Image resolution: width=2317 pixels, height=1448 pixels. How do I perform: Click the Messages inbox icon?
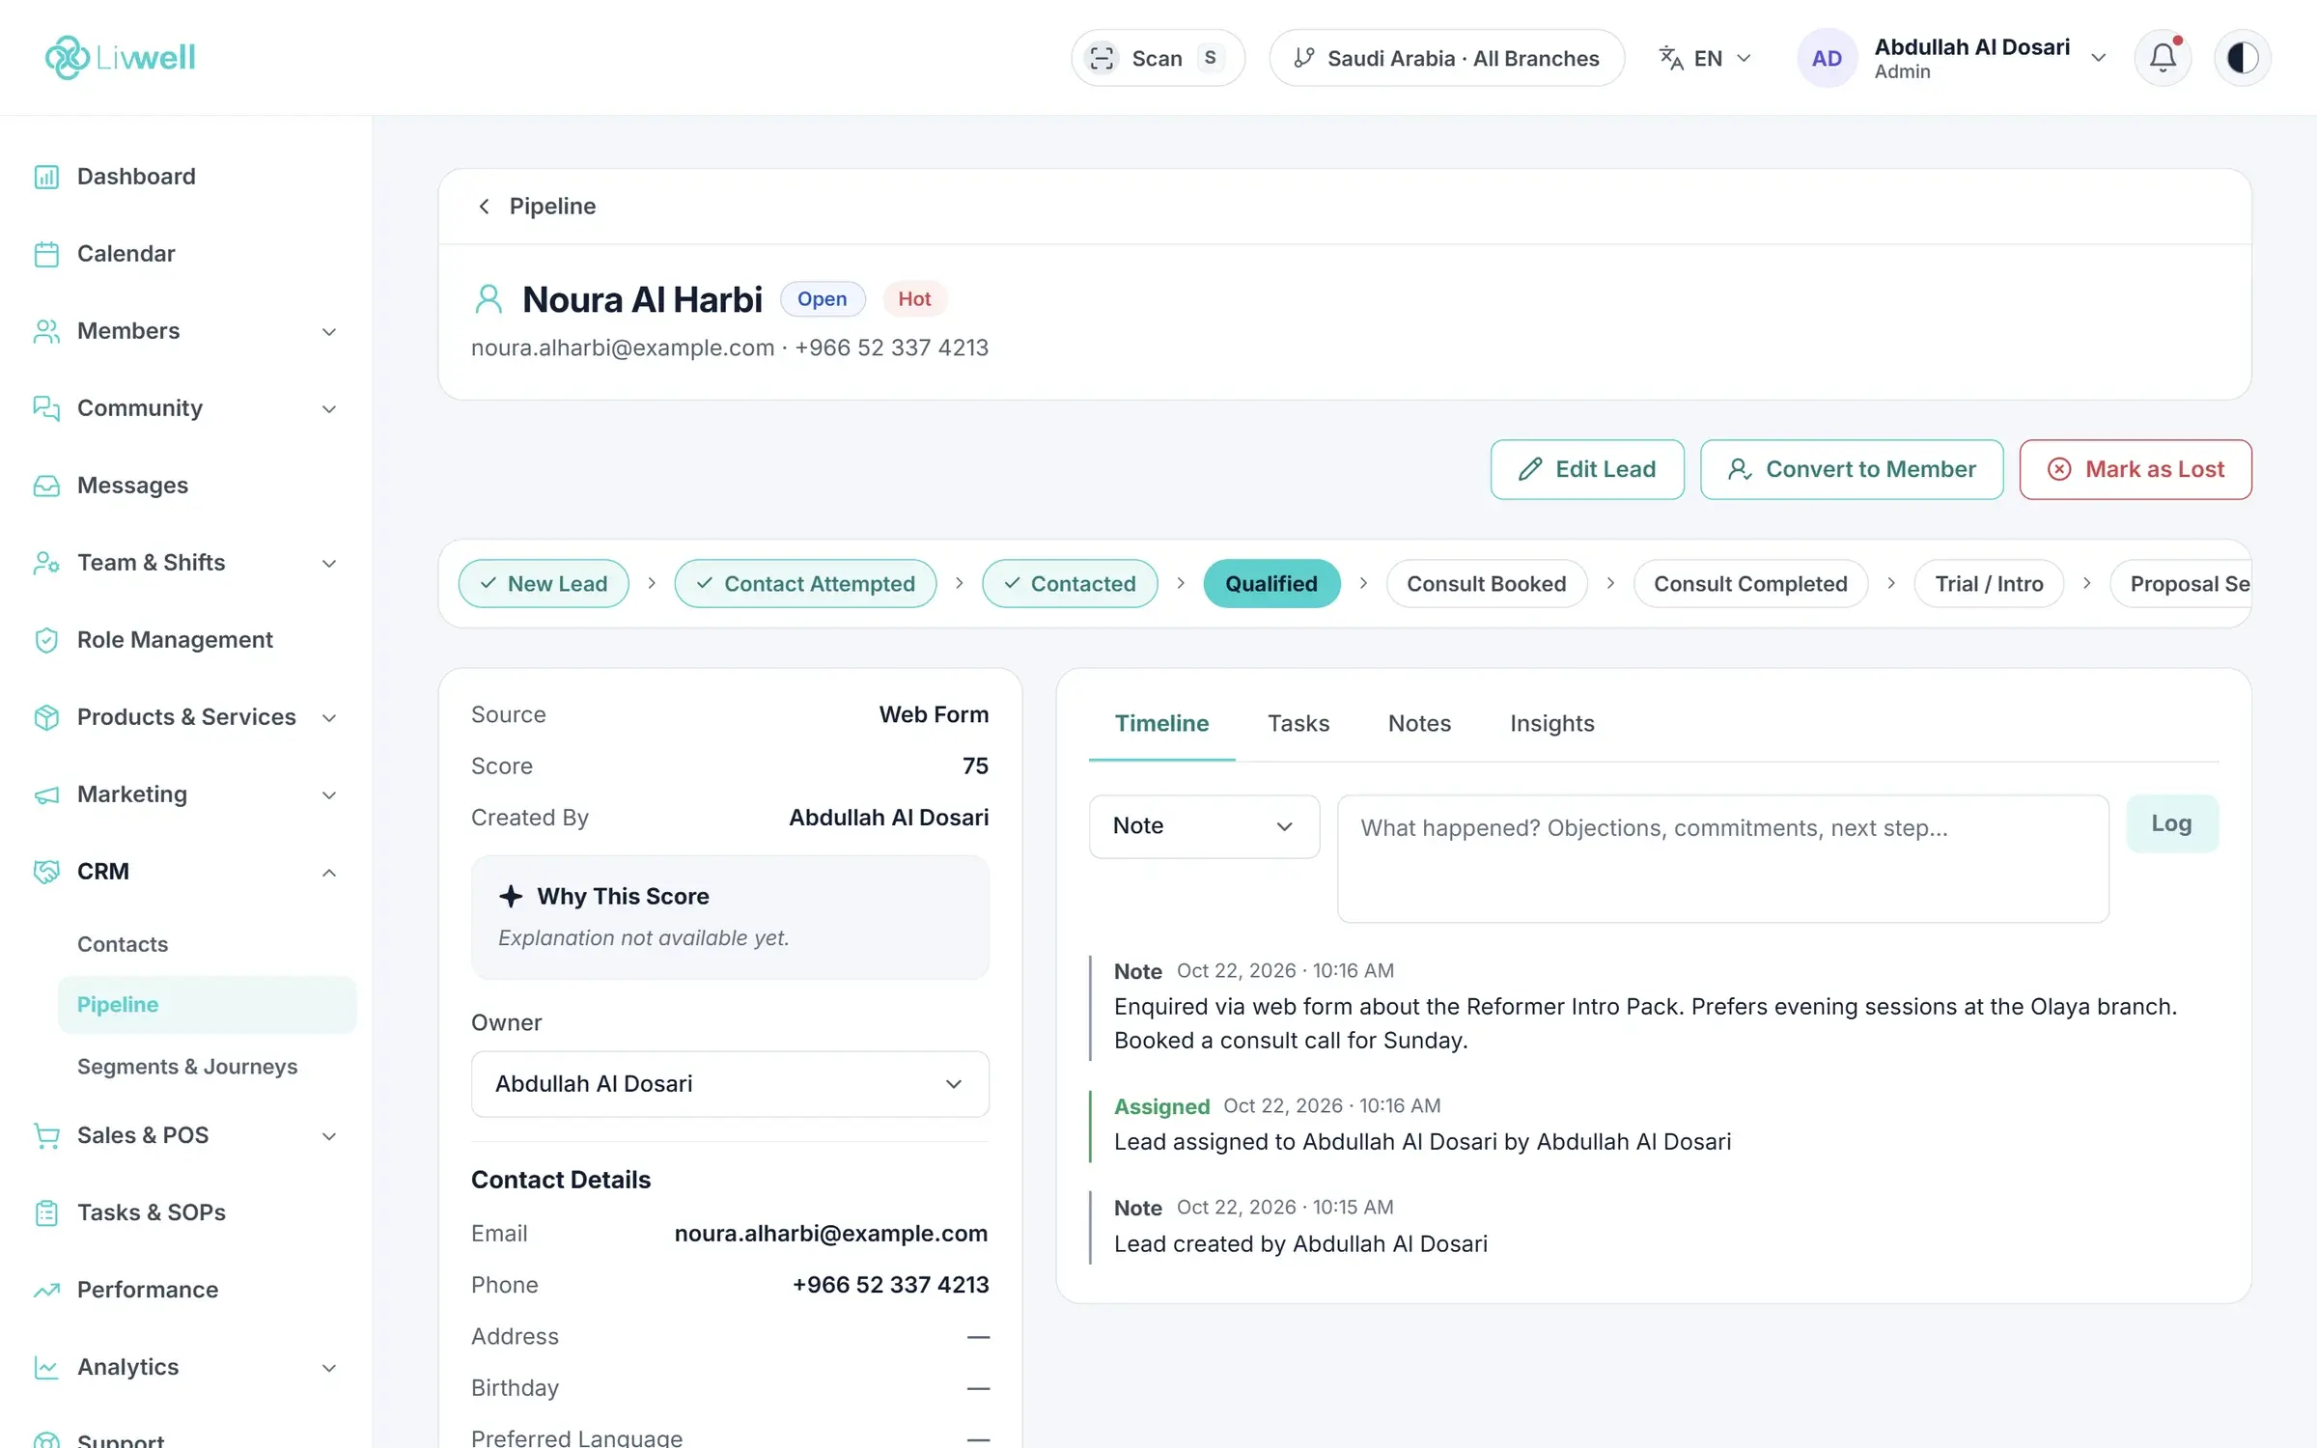tap(46, 486)
